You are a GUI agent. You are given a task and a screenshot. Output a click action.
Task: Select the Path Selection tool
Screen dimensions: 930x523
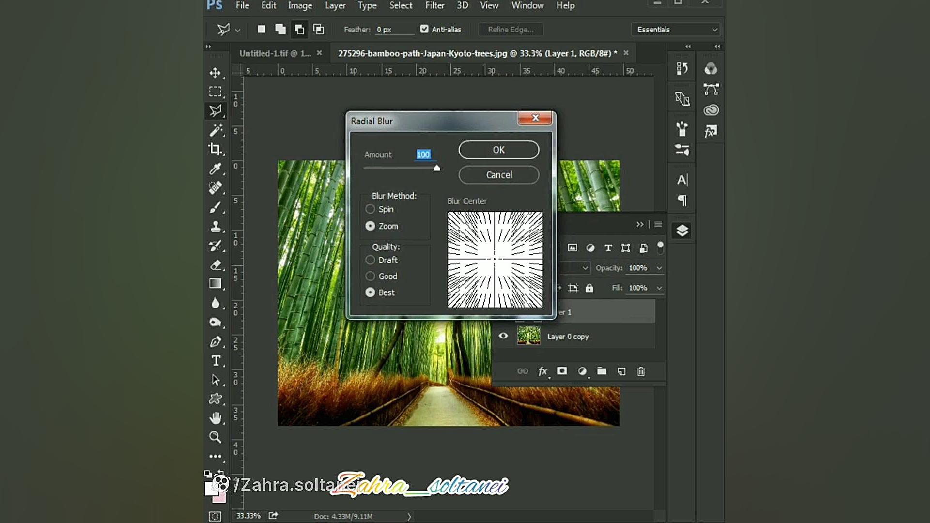point(215,380)
